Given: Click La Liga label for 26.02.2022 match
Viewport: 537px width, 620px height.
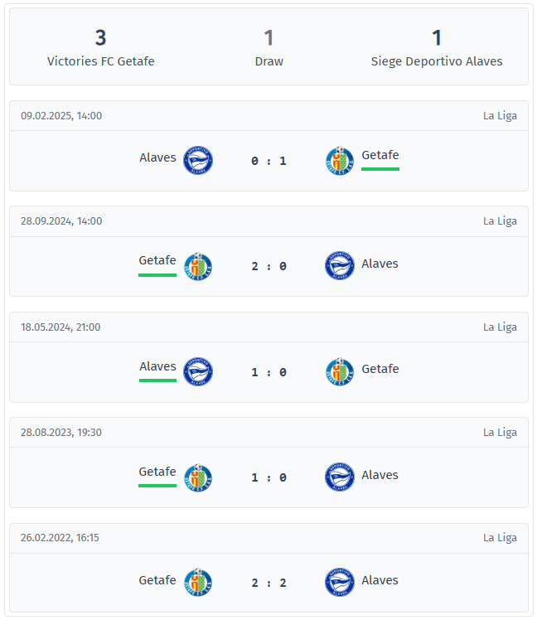Looking at the screenshot, I should tap(500, 538).
